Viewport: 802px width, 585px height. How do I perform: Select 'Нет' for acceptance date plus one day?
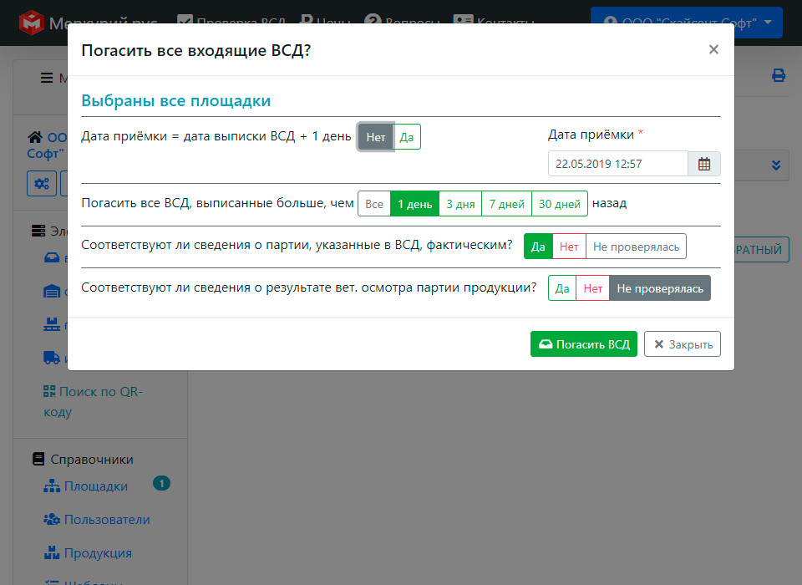point(375,137)
